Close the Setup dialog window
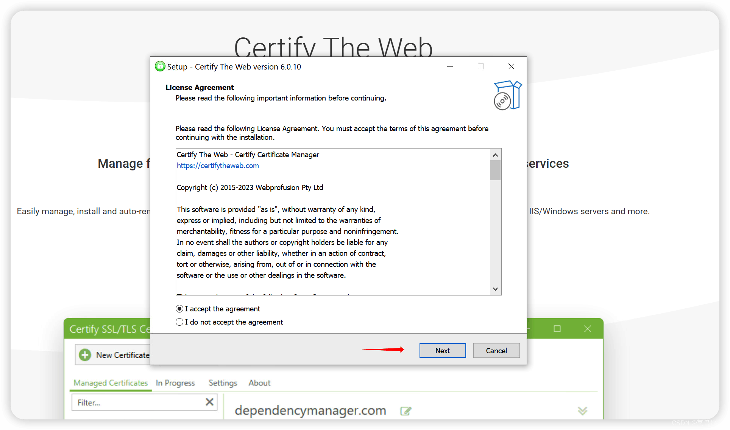 pos(511,67)
